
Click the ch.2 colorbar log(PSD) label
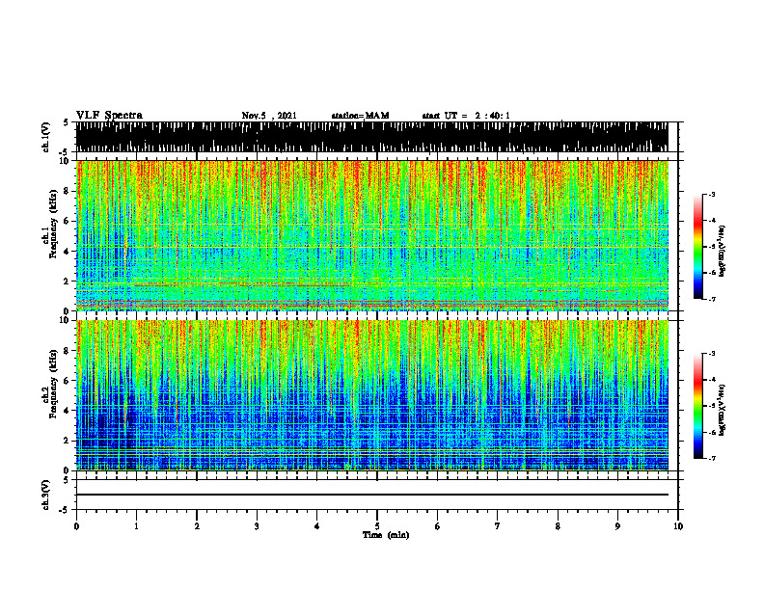coord(722,410)
